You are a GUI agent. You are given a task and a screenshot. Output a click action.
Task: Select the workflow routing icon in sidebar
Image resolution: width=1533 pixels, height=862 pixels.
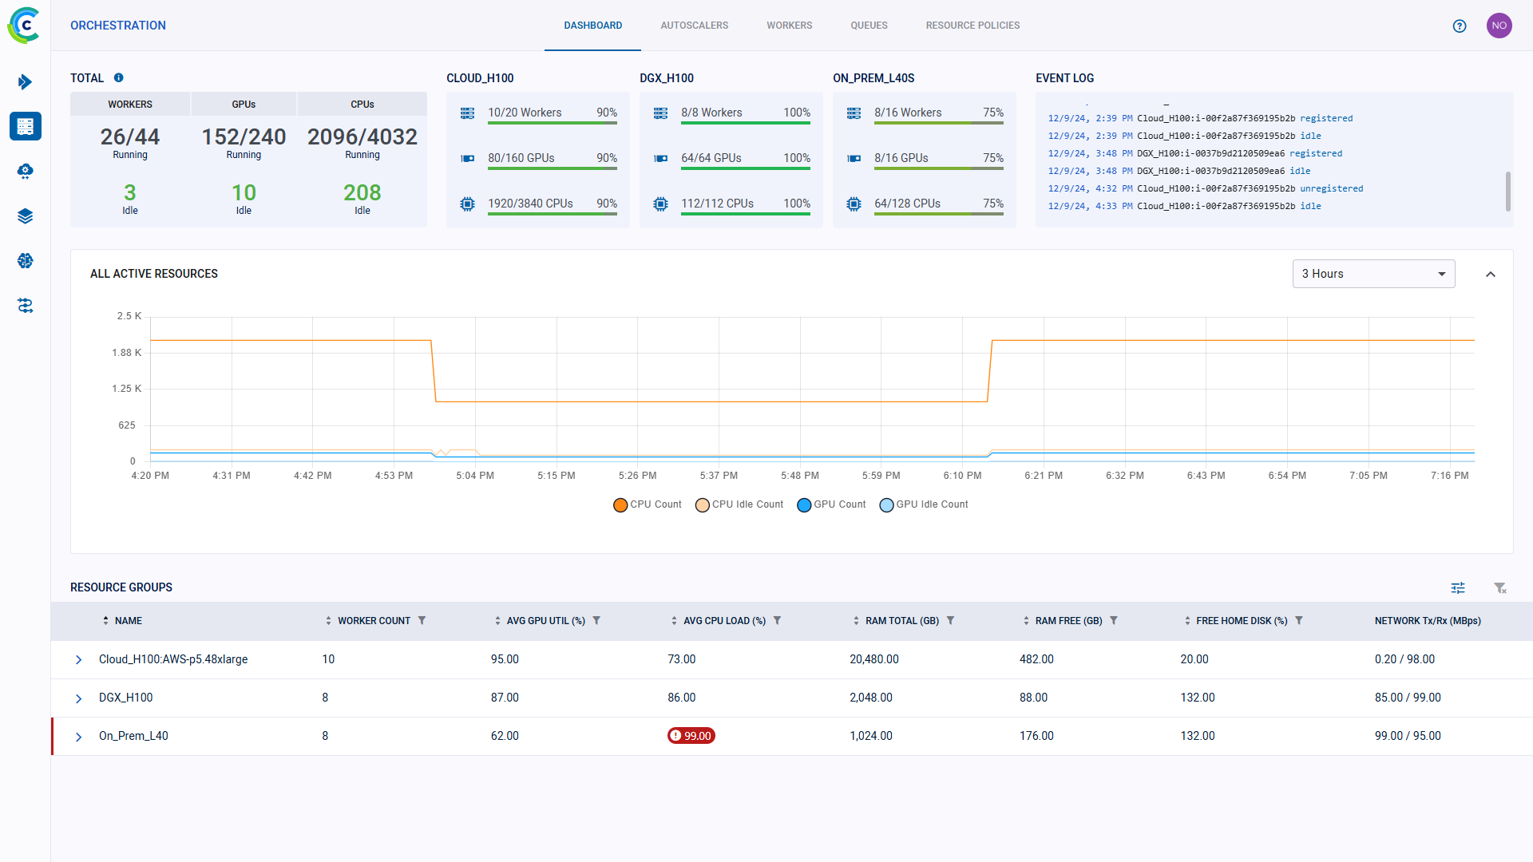tap(25, 305)
